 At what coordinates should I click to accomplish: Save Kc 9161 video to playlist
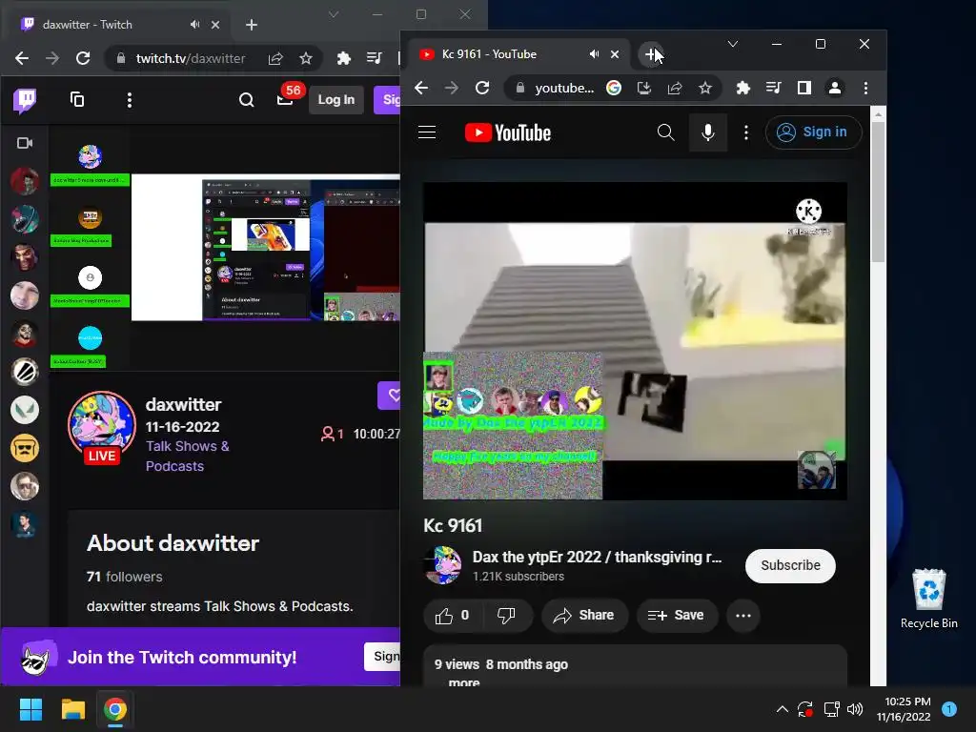[x=677, y=616]
